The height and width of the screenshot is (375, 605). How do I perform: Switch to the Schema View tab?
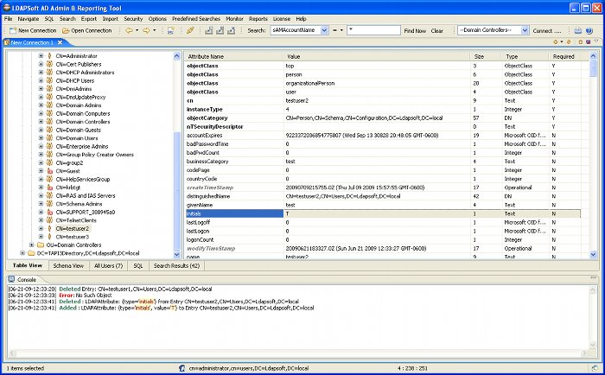68,266
